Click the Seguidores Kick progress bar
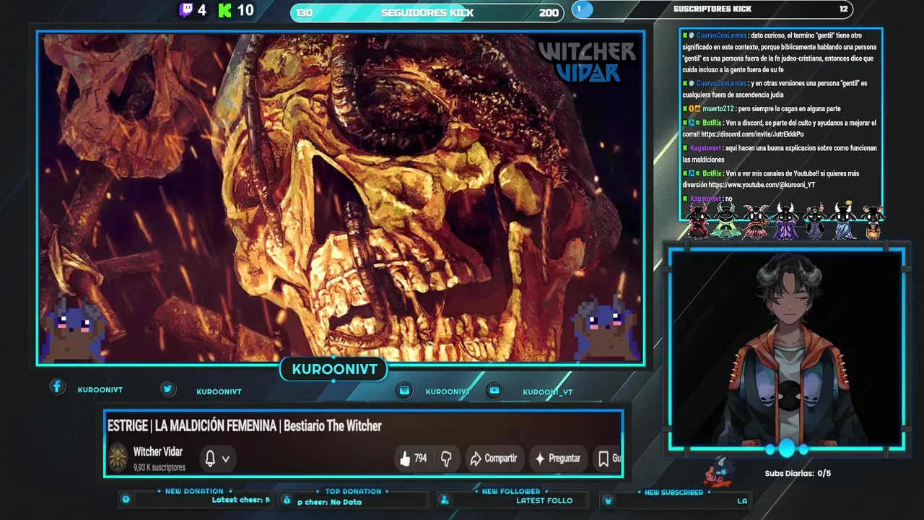The width and height of the screenshot is (924, 520). click(x=427, y=12)
